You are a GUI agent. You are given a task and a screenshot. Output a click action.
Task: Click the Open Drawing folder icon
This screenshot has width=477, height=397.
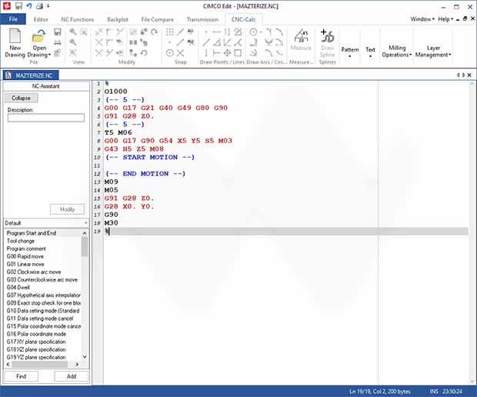pos(39,36)
